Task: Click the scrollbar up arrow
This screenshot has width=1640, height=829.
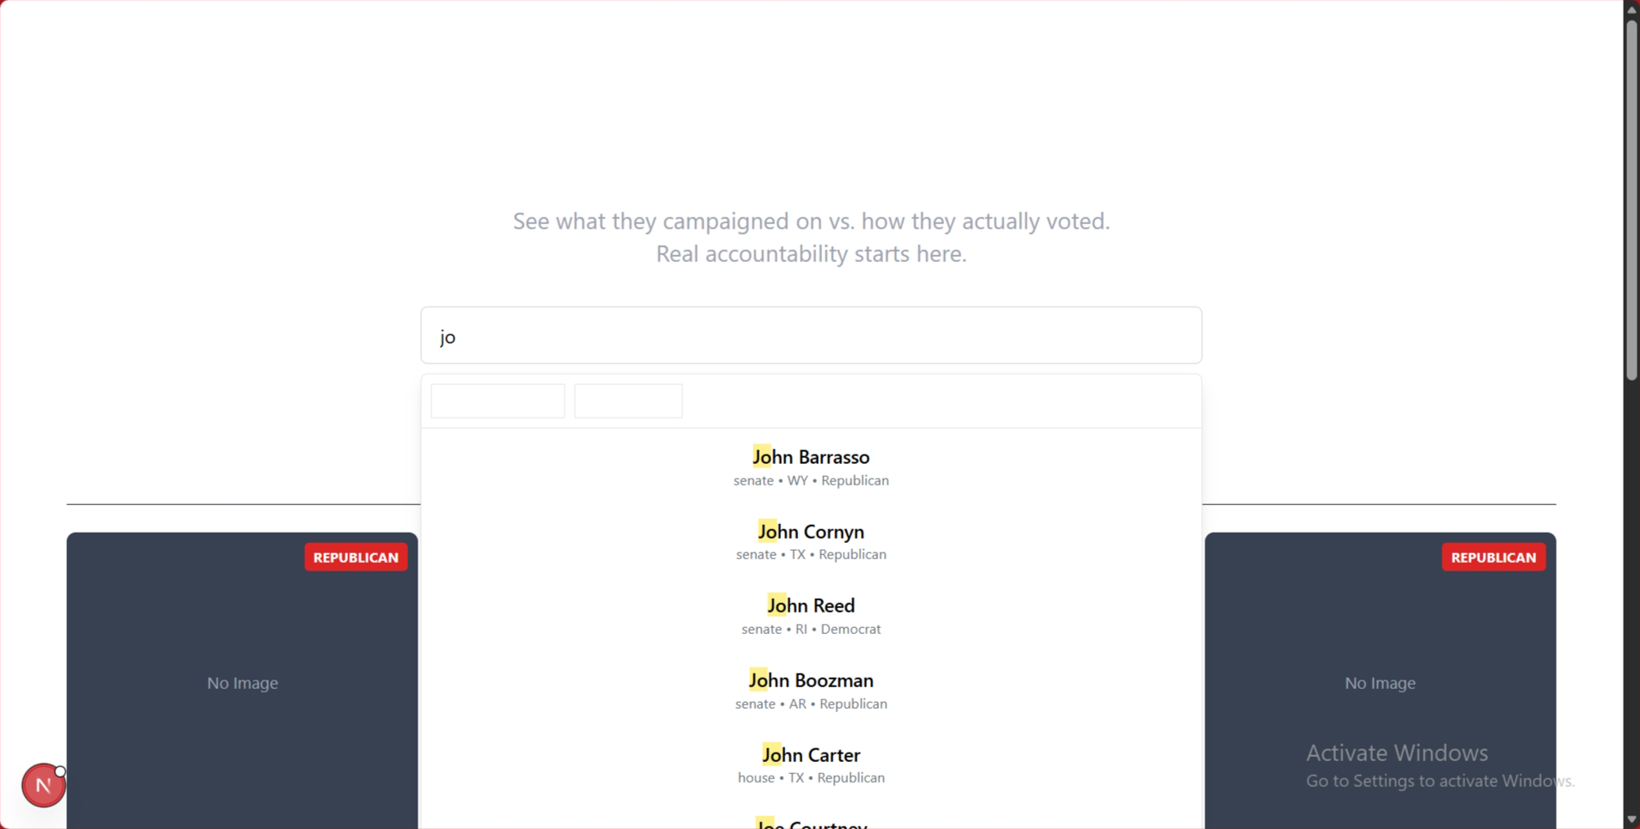Action: coord(1630,9)
